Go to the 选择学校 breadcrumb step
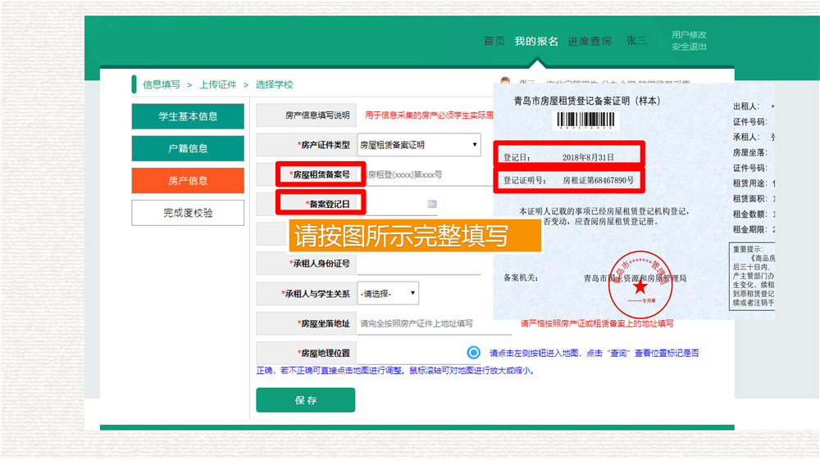 (x=274, y=84)
